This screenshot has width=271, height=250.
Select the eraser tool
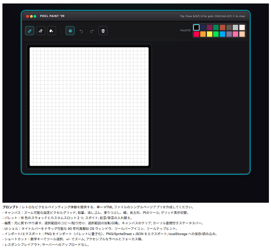tap(41, 31)
